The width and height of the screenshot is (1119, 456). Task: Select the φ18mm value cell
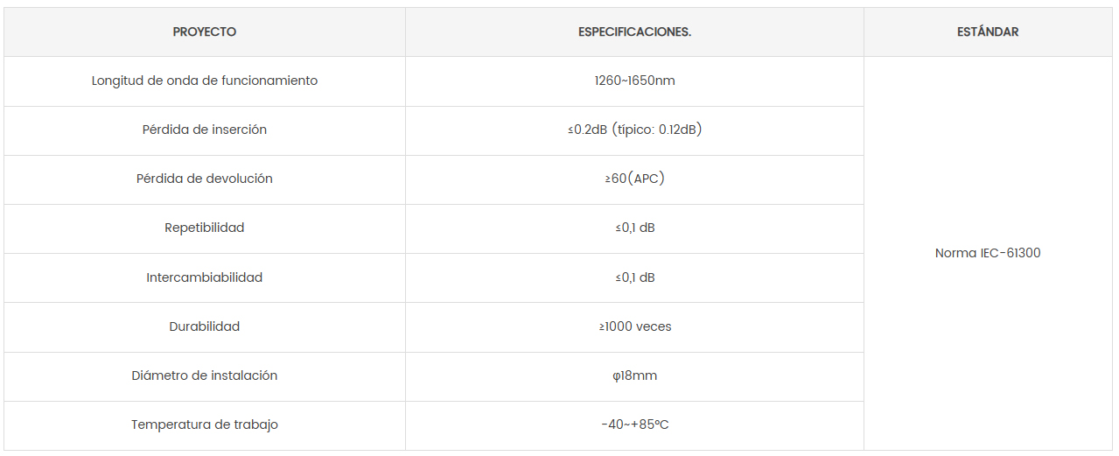(634, 376)
